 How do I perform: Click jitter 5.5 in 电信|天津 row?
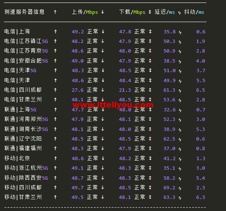click(201, 80)
